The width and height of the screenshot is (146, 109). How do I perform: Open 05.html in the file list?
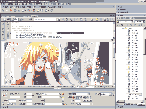pos(135,67)
